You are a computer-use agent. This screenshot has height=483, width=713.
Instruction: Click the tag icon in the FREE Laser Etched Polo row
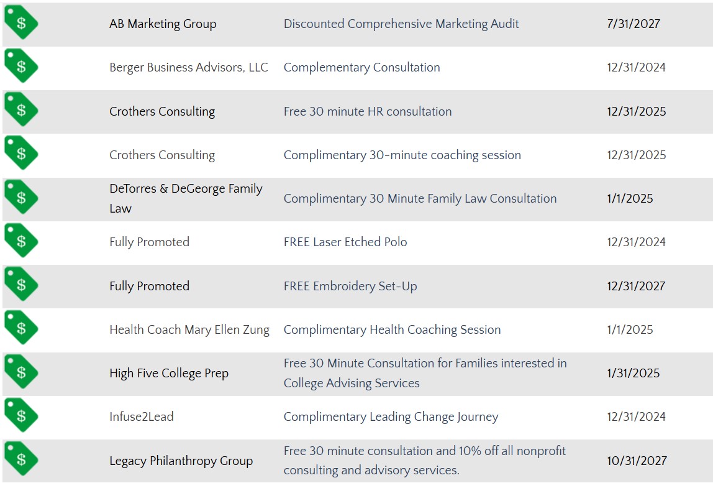click(x=21, y=241)
